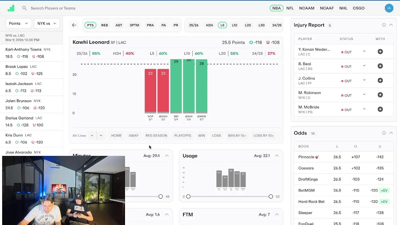Click the Minutes slider right handle
This screenshot has width=400, height=225.
pyautogui.click(x=161, y=197)
